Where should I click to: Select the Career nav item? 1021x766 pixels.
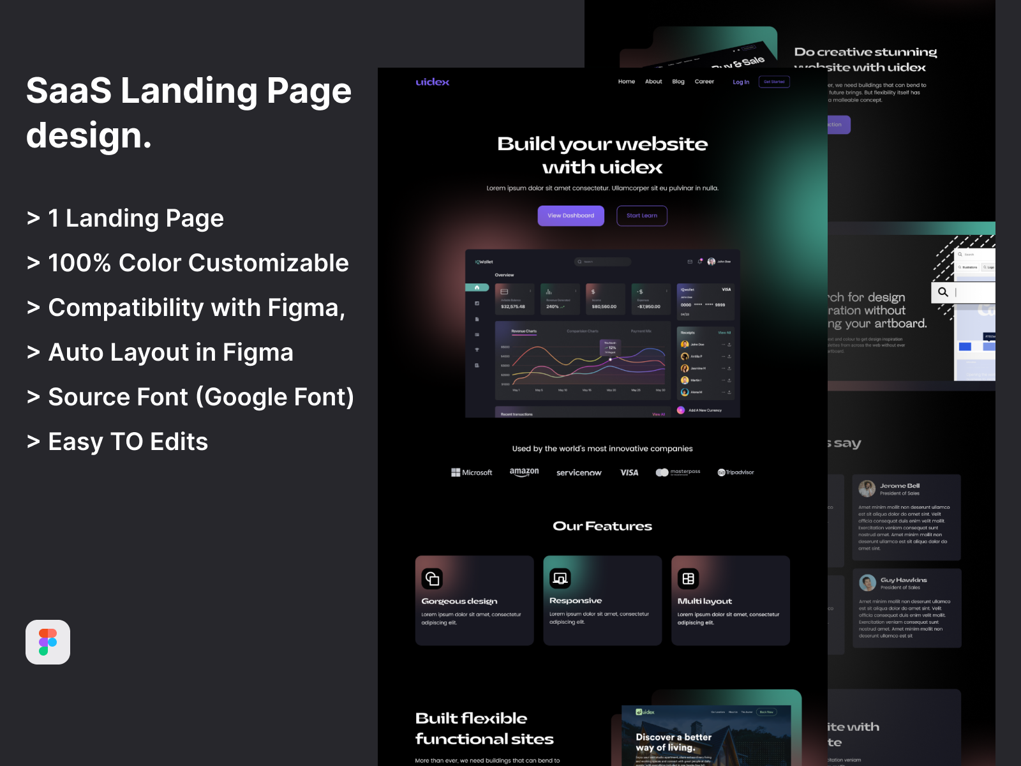pyautogui.click(x=704, y=82)
